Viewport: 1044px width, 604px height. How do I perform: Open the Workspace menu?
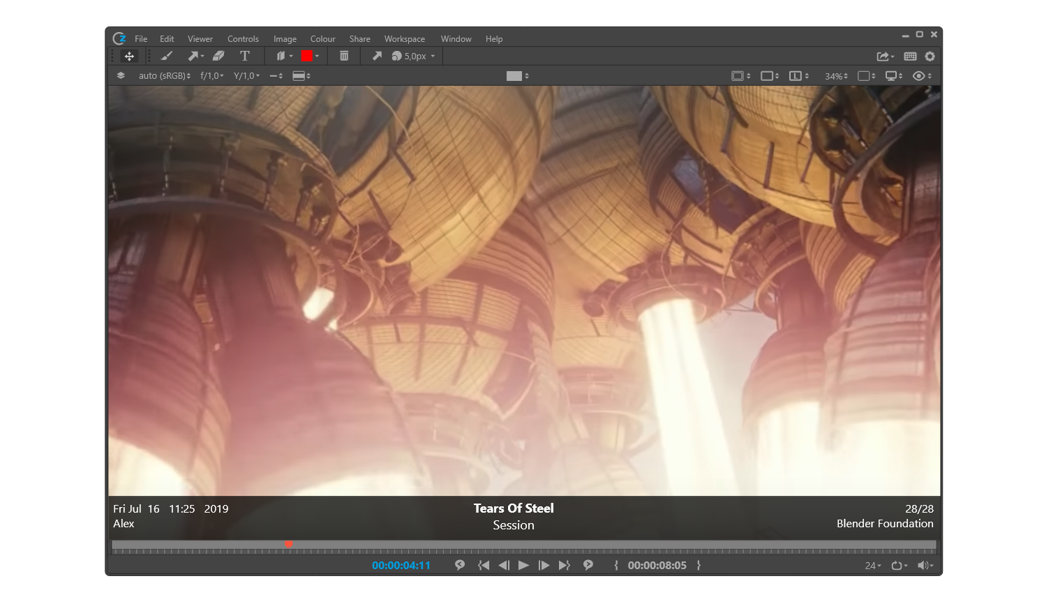[x=405, y=39]
